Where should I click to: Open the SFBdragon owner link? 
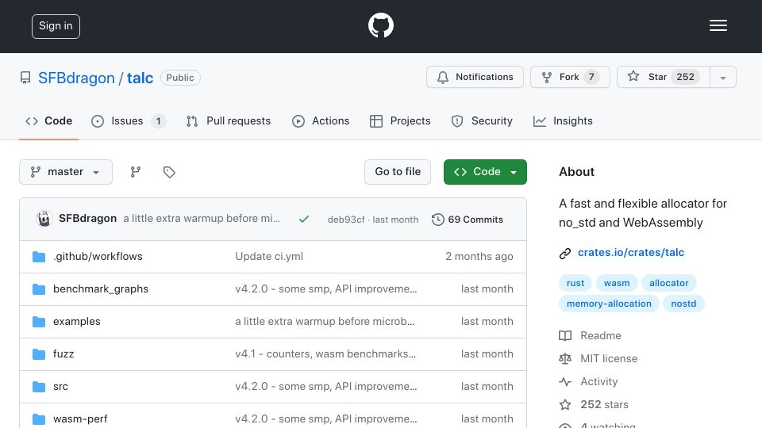[76, 78]
